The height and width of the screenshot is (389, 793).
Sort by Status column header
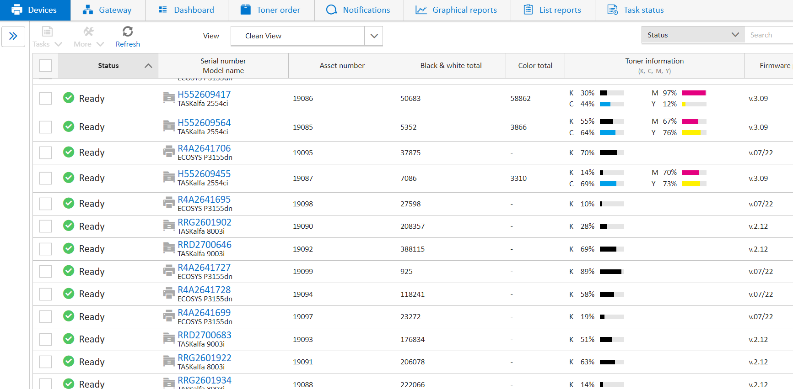[108, 65]
